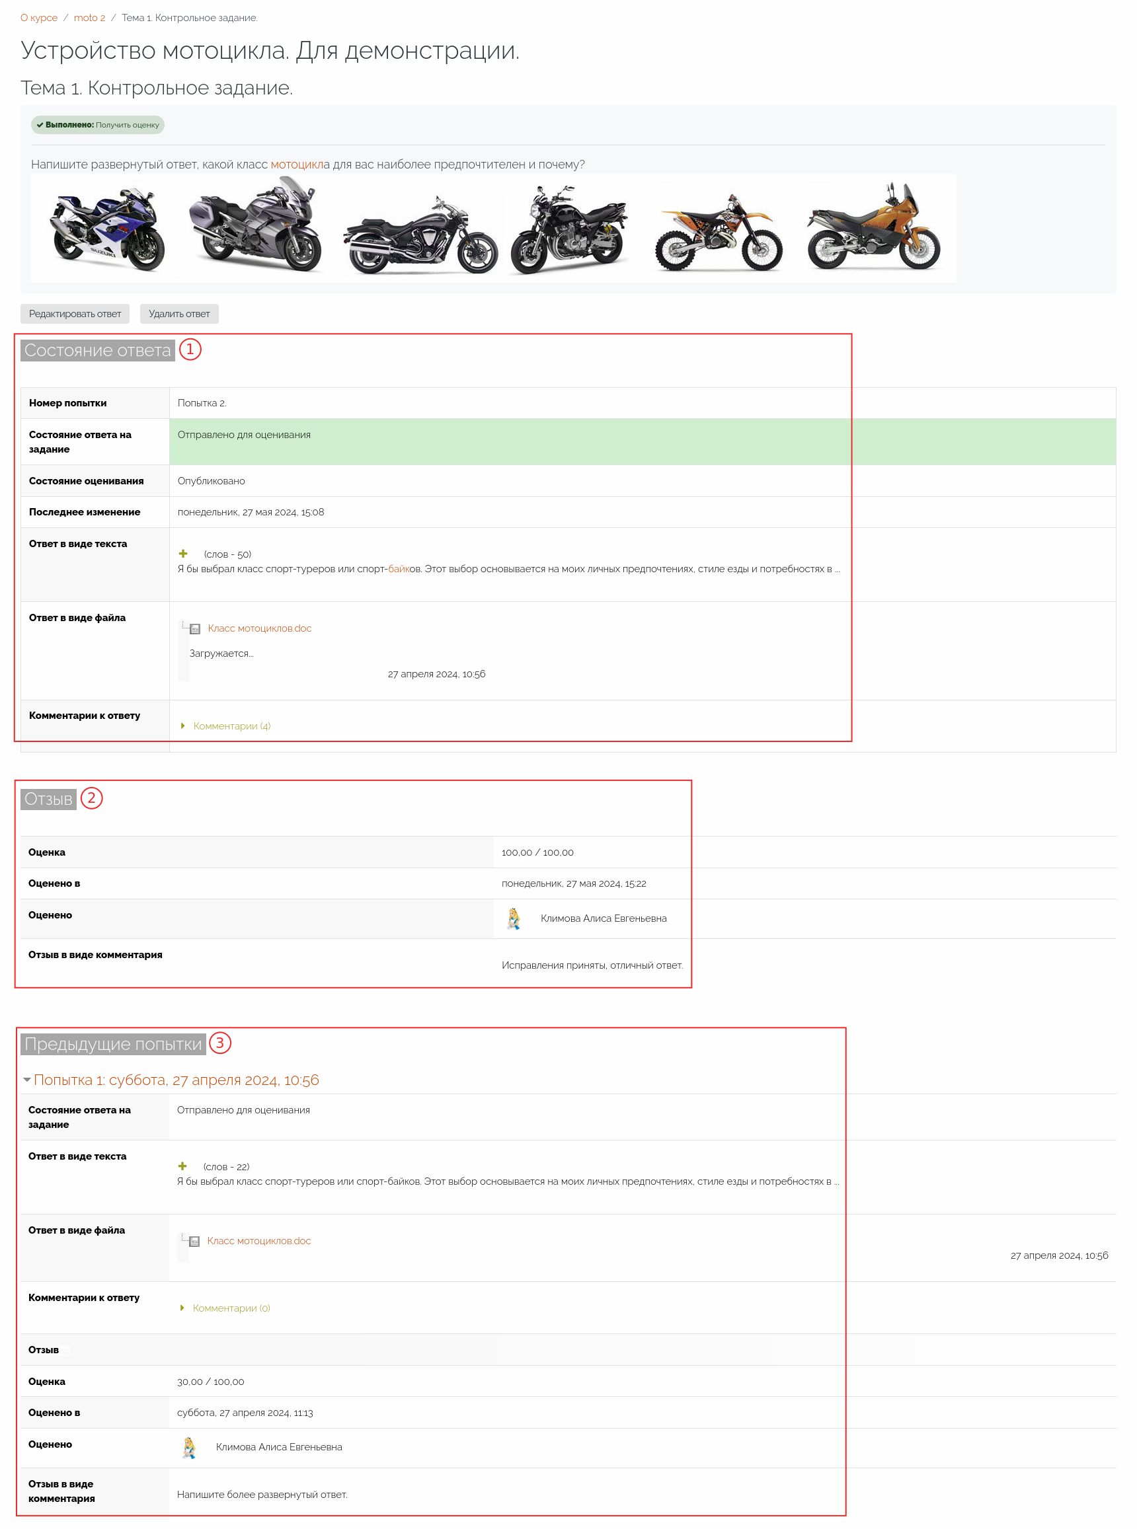Click grader avatar in previous attempt feedback

189,1447
